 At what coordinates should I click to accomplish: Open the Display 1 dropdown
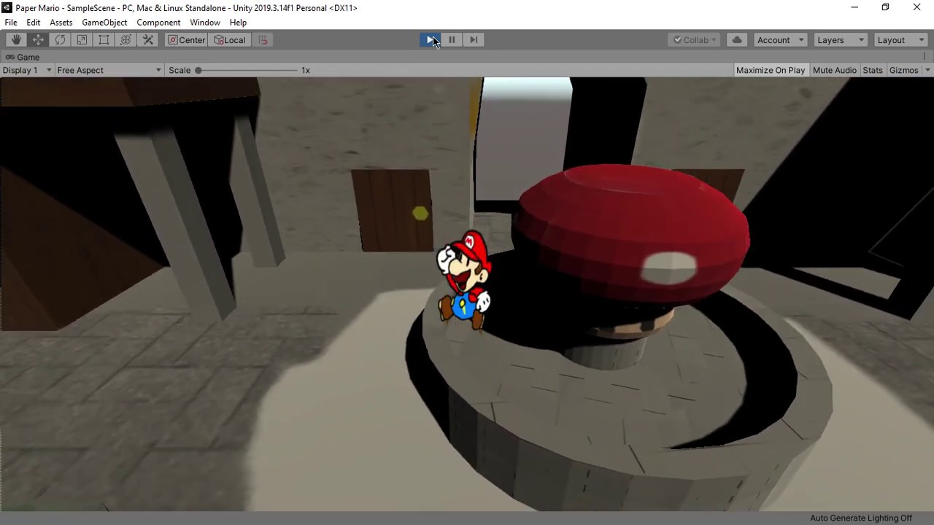[x=27, y=70]
